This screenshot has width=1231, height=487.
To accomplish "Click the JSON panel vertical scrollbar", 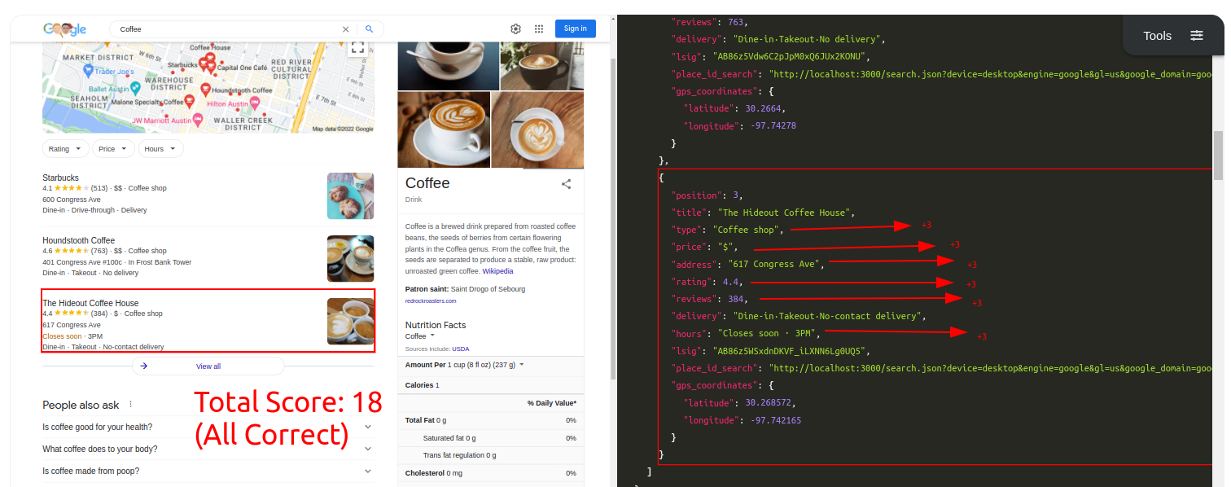I will [x=1219, y=155].
